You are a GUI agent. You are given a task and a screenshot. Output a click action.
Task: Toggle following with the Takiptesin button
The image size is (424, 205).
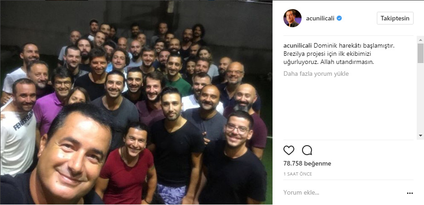point(395,19)
